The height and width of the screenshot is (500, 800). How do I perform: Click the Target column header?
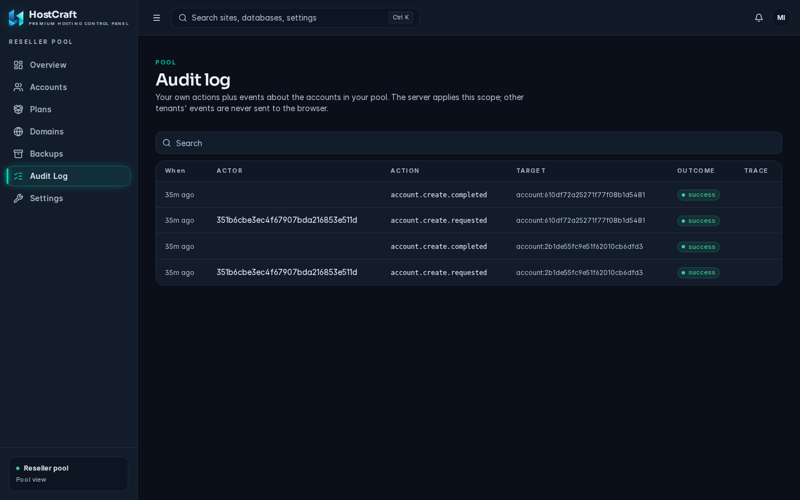(531, 171)
